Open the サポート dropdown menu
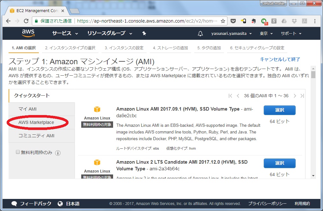This screenshot has height=211, width=323. click(291, 33)
